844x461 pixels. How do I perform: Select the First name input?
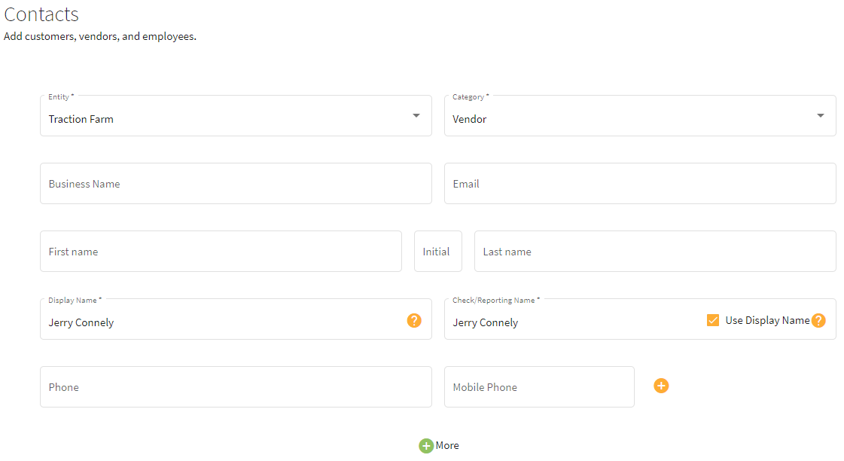221,252
